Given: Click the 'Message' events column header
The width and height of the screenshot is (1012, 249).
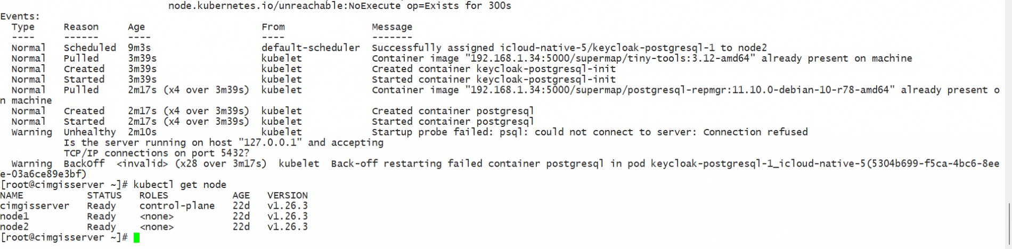Looking at the screenshot, I should click(392, 27).
